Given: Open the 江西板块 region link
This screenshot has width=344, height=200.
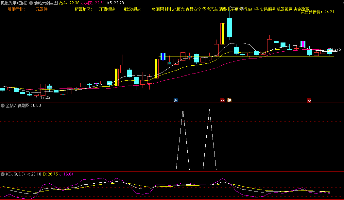Looking at the screenshot, I should pyautogui.click(x=107, y=9).
